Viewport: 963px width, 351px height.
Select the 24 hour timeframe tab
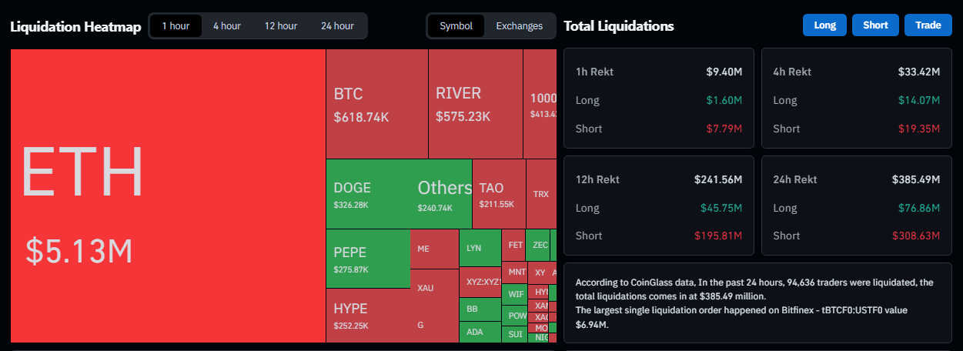click(x=337, y=26)
